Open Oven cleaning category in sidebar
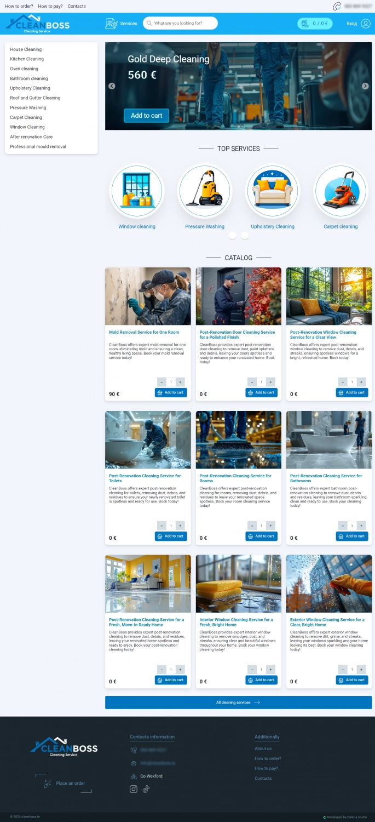 (x=24, y=69)
